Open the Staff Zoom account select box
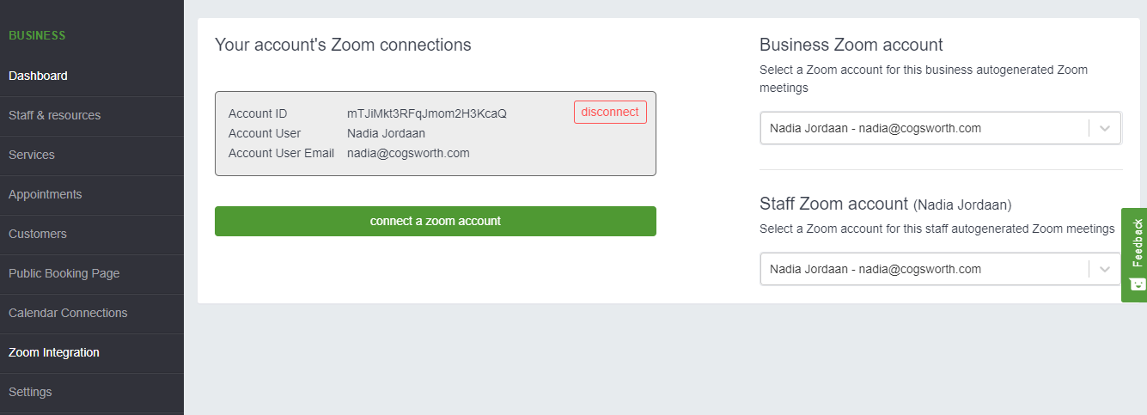1147x415 pixels. click(941, 269)
